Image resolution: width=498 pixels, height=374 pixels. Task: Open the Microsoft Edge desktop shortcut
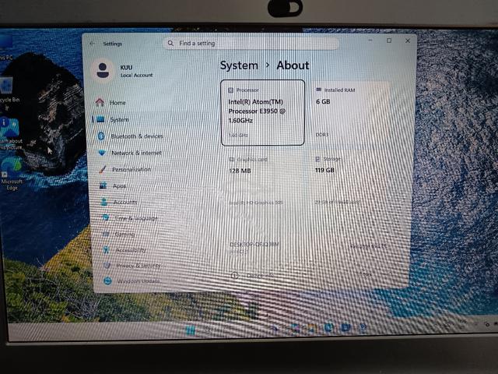pyautogui.click(x=12, y=174)
